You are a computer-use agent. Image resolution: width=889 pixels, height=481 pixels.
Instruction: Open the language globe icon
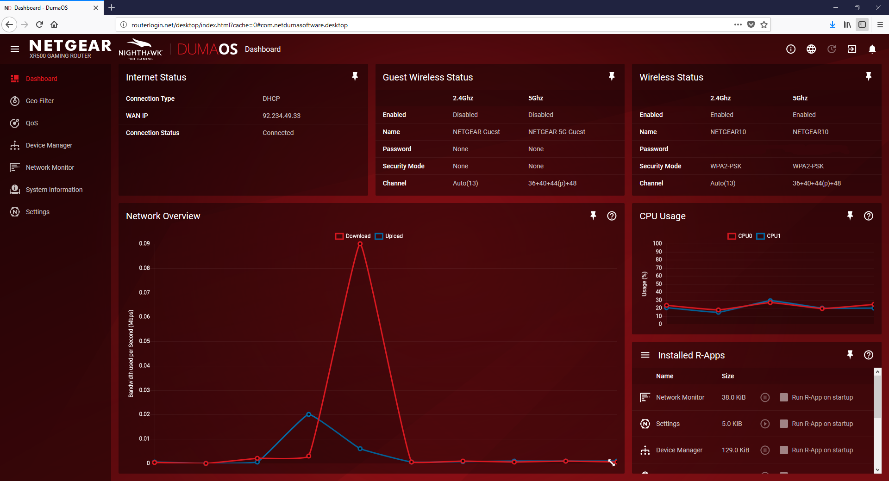[811, 49]
